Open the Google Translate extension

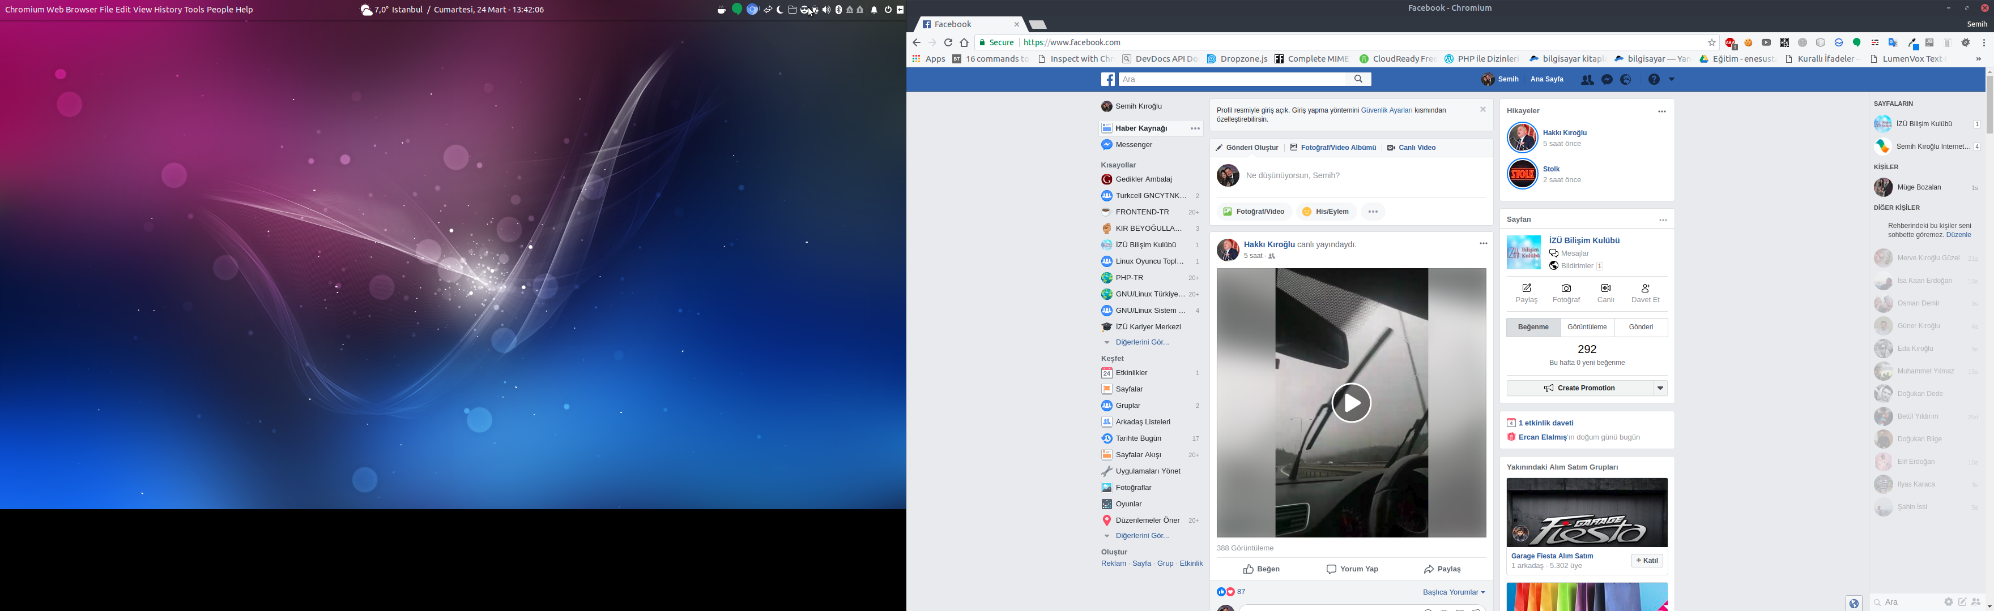(x=1893, y=42)
